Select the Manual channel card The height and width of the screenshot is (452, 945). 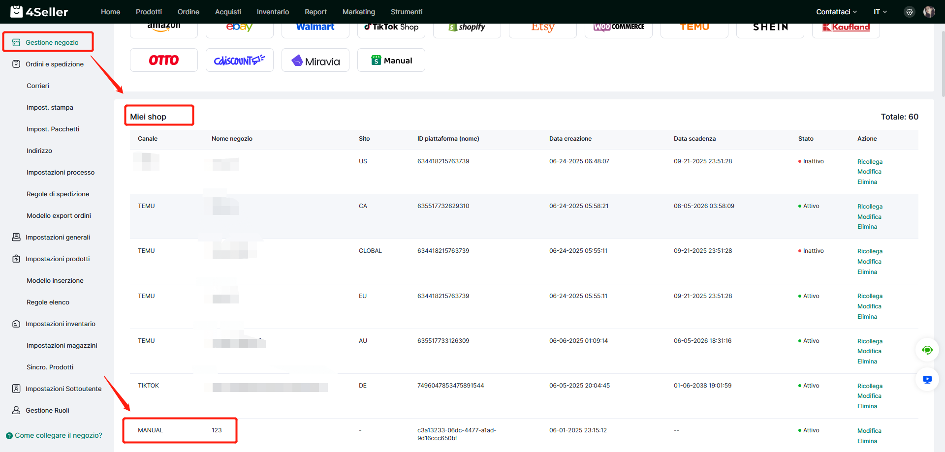pyautogui.click(x=391, y=60)
